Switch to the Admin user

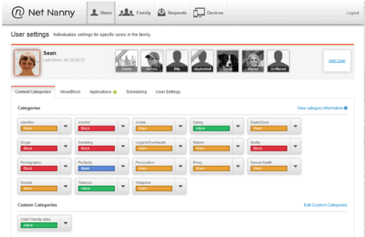coord(126,61)
